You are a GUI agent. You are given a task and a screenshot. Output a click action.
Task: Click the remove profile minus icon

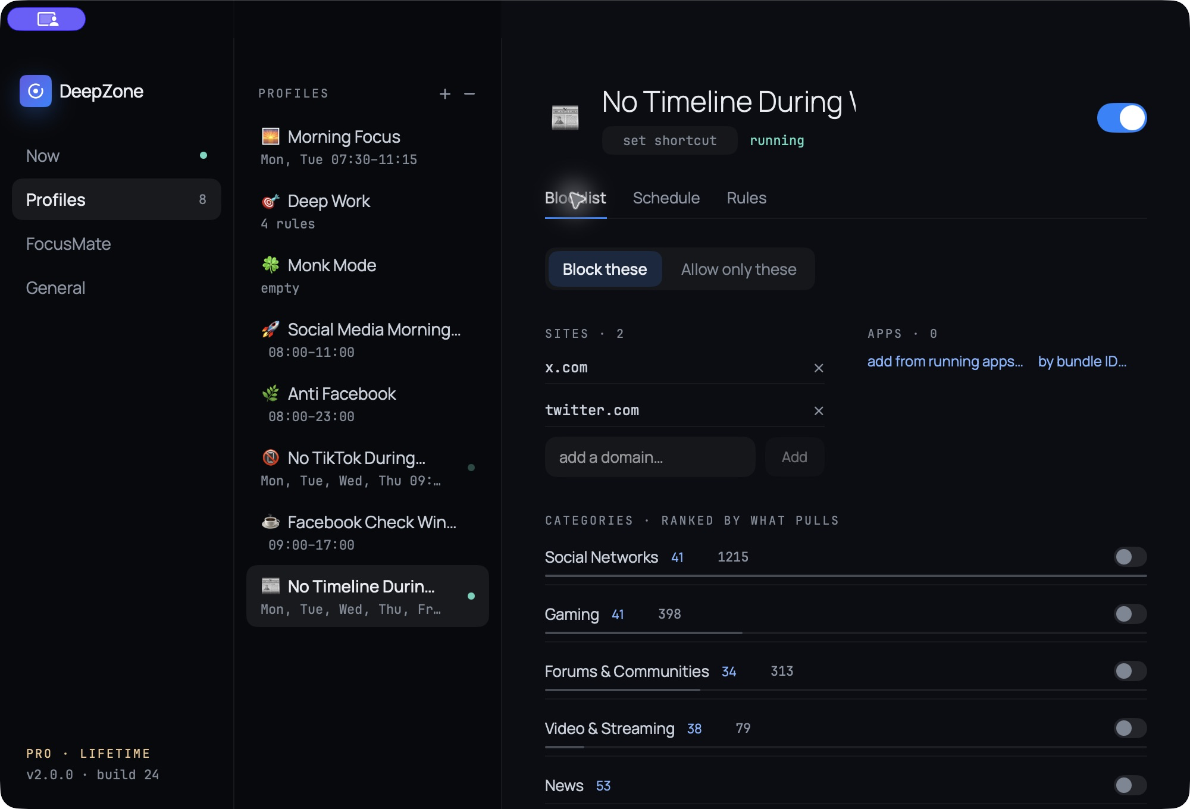pyautogui.click(x=469, y=94)
